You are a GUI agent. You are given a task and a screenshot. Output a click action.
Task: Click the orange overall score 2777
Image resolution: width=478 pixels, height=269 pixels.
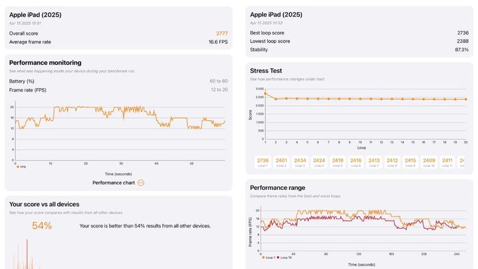[222, 33]
